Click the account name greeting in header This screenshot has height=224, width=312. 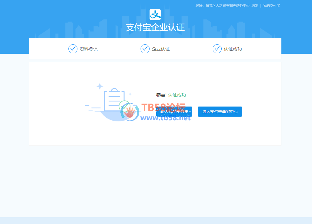coord(222,6)
